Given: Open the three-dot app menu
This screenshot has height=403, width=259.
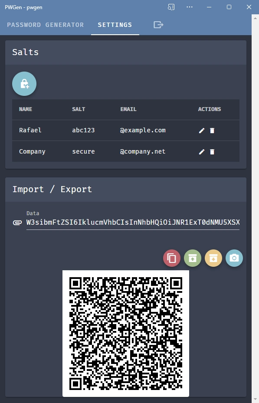Looking at the screenshot, I should coord(190,7).
